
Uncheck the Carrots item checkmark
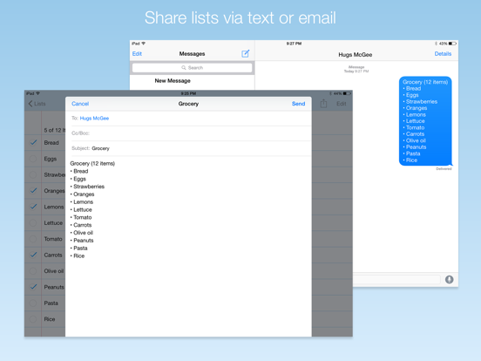click(33, 255)
